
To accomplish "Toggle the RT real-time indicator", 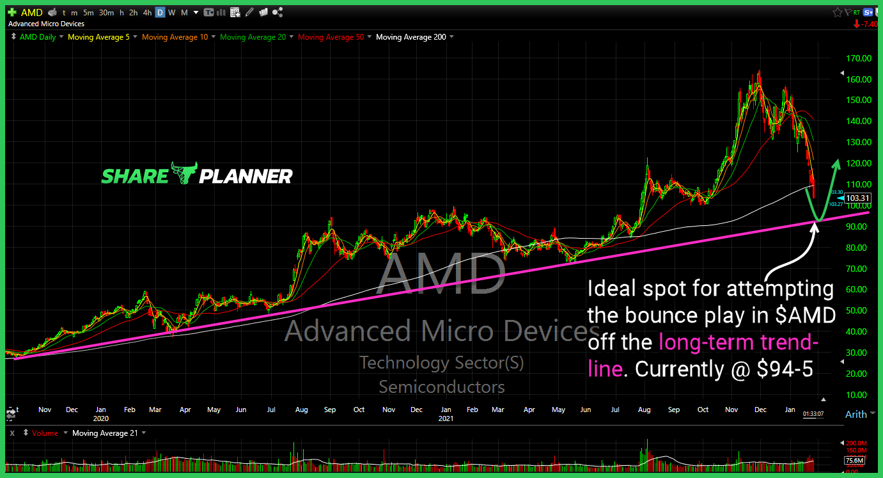I will [856, 12].
